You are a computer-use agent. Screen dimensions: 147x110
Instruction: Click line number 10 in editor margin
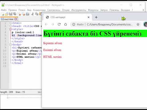point(5,51)
